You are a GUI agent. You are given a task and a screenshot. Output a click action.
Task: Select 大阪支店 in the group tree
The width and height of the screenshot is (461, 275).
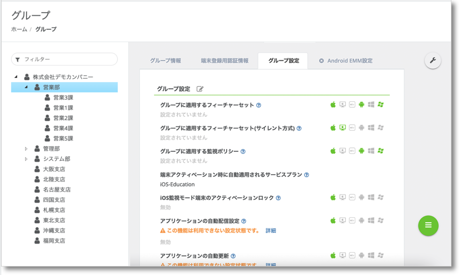[54, 169]
